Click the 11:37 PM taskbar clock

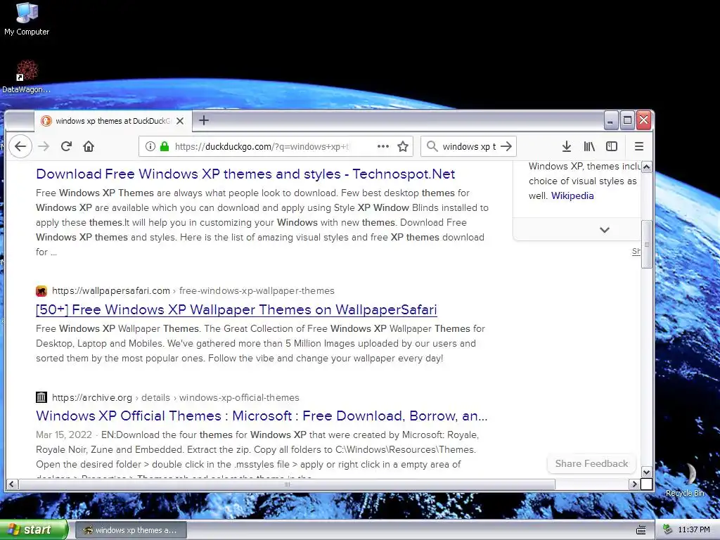coord(694,530)
